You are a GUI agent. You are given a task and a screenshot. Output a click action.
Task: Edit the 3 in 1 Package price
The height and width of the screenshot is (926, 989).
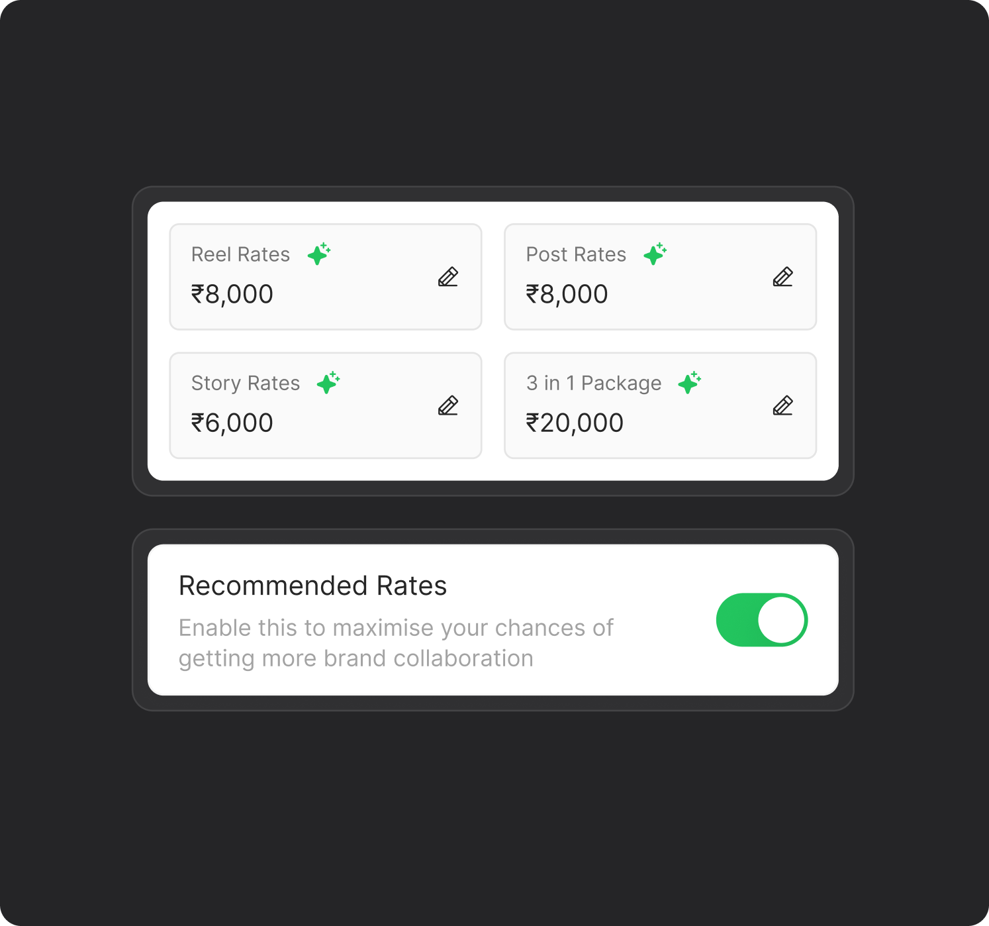(x=783, y=405)
